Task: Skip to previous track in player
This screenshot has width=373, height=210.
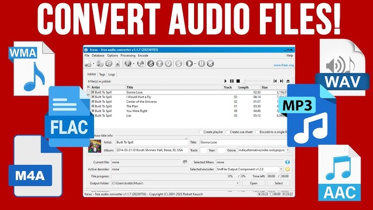Action: coord(275,81)
